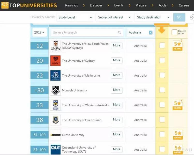The height and width of the screenshot is (155, 194).
Task: Check the compare box for Monash University
Action: click(162, 90)
